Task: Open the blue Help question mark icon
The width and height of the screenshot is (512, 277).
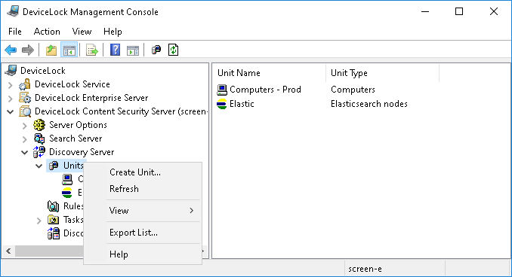Action: [x=115, y=50]
